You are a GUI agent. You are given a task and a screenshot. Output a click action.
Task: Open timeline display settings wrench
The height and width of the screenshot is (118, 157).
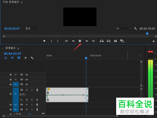32,58
